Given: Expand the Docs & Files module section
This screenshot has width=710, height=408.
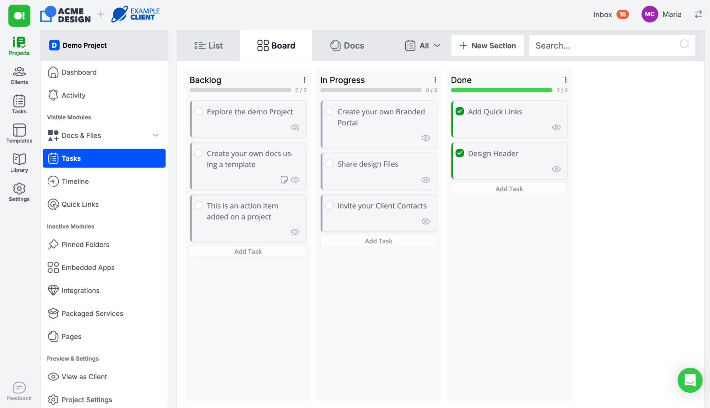Looking at the screenshot, I should pos(156,136).
